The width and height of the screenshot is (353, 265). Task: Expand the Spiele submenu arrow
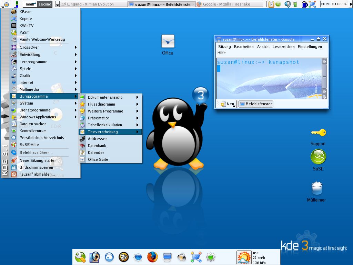(75, 69)
